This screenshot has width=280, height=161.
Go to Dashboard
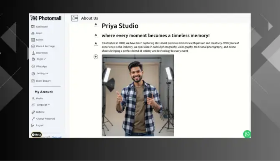tap(42, 27)
